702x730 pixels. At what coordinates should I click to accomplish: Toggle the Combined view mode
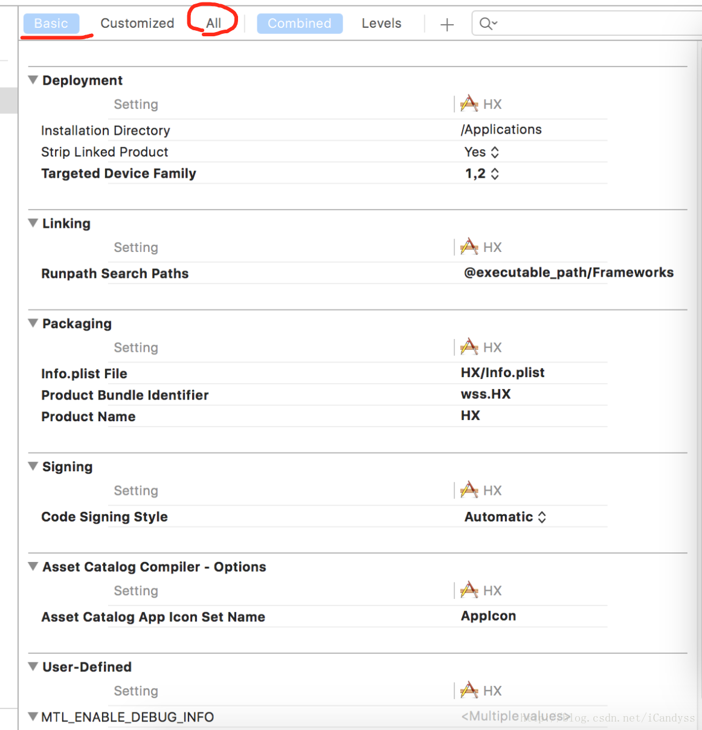pos(300,24)
